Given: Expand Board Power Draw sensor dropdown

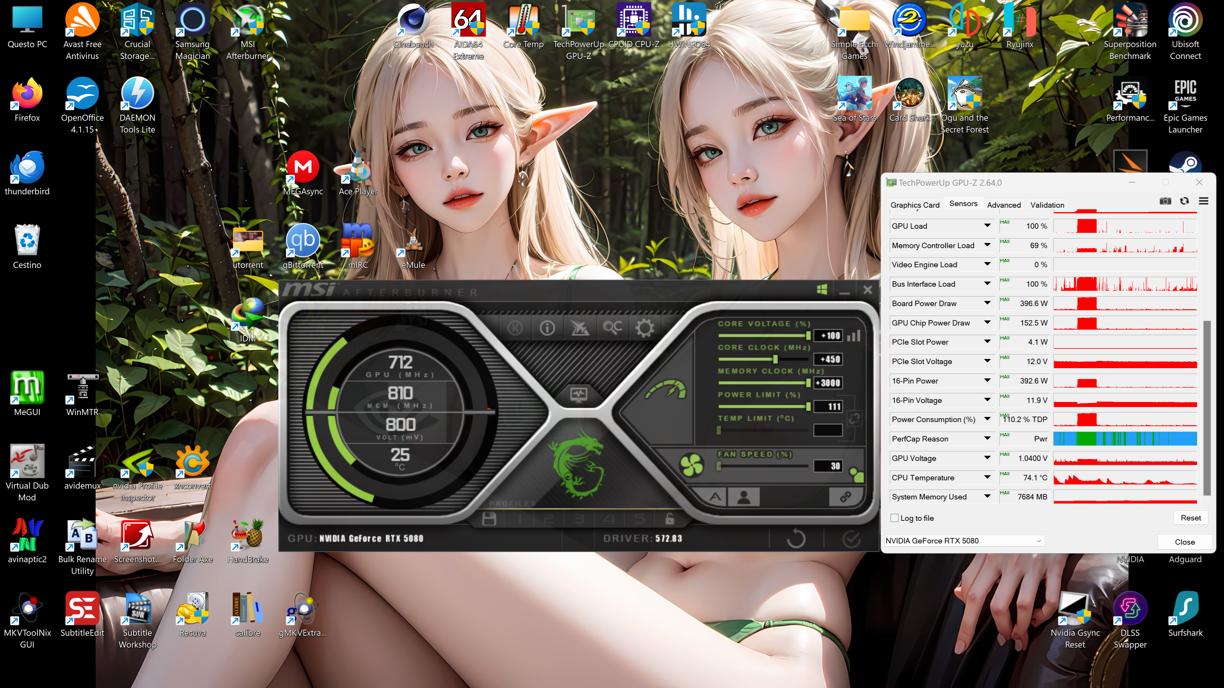Looking at the screenshot, I should click(x=987, y=303).
